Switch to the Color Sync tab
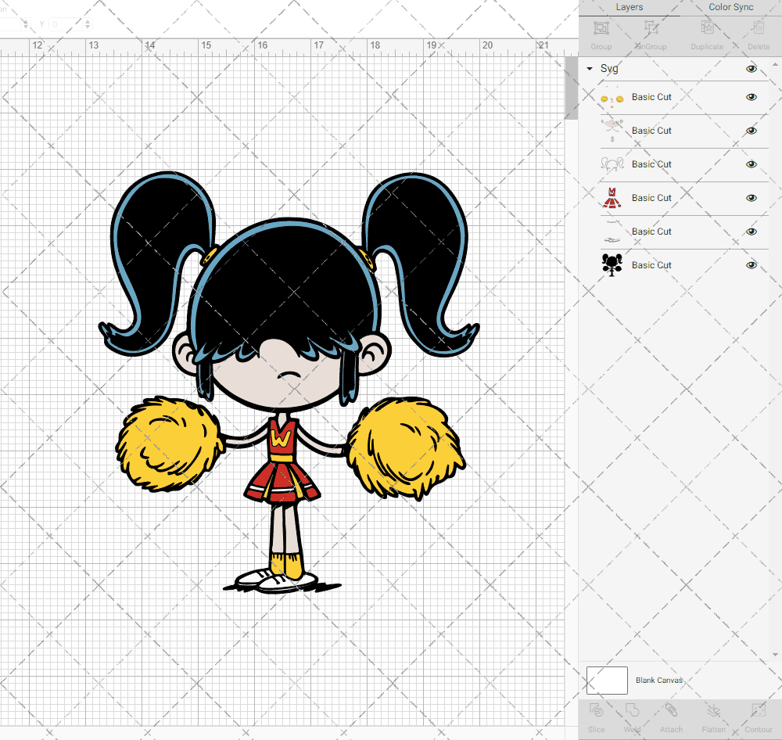This screenshot has width=782, height=740. coord(730,7)
